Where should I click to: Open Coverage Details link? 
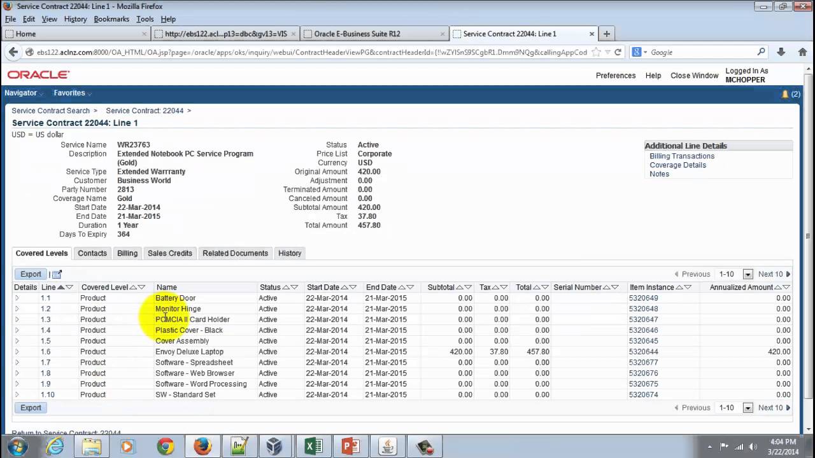(677, 165)
